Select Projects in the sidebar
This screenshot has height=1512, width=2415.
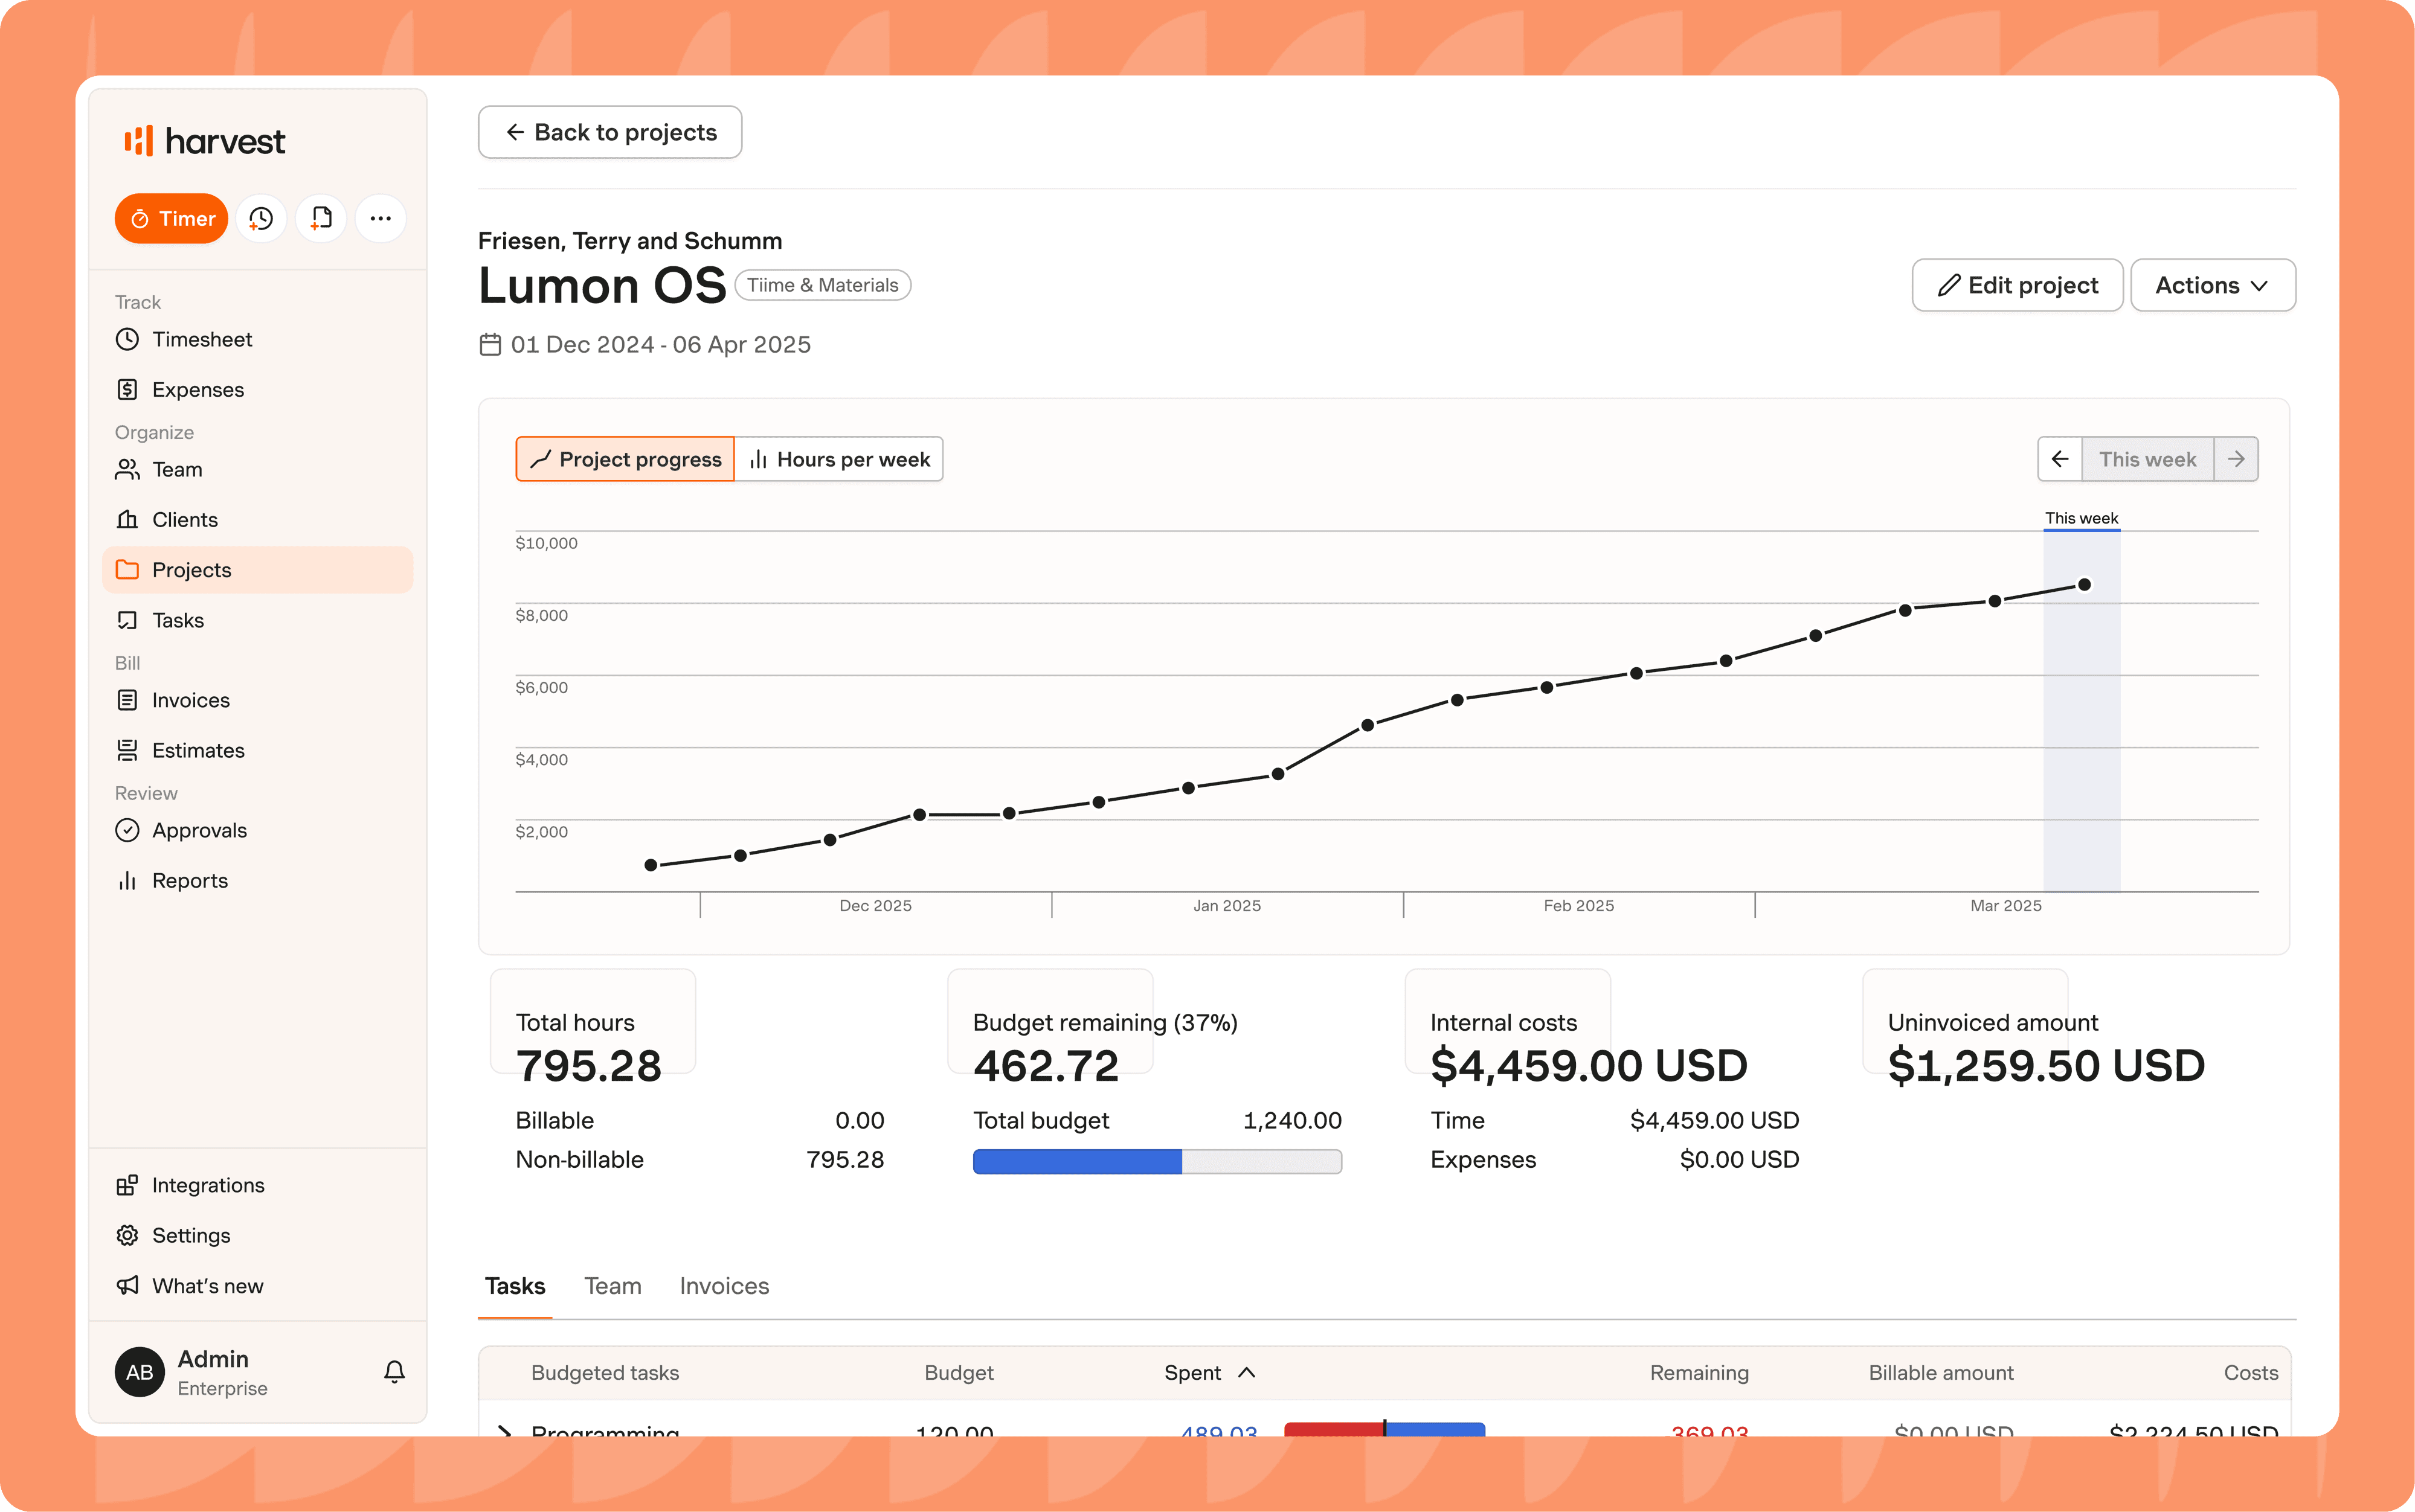point(257,569)
